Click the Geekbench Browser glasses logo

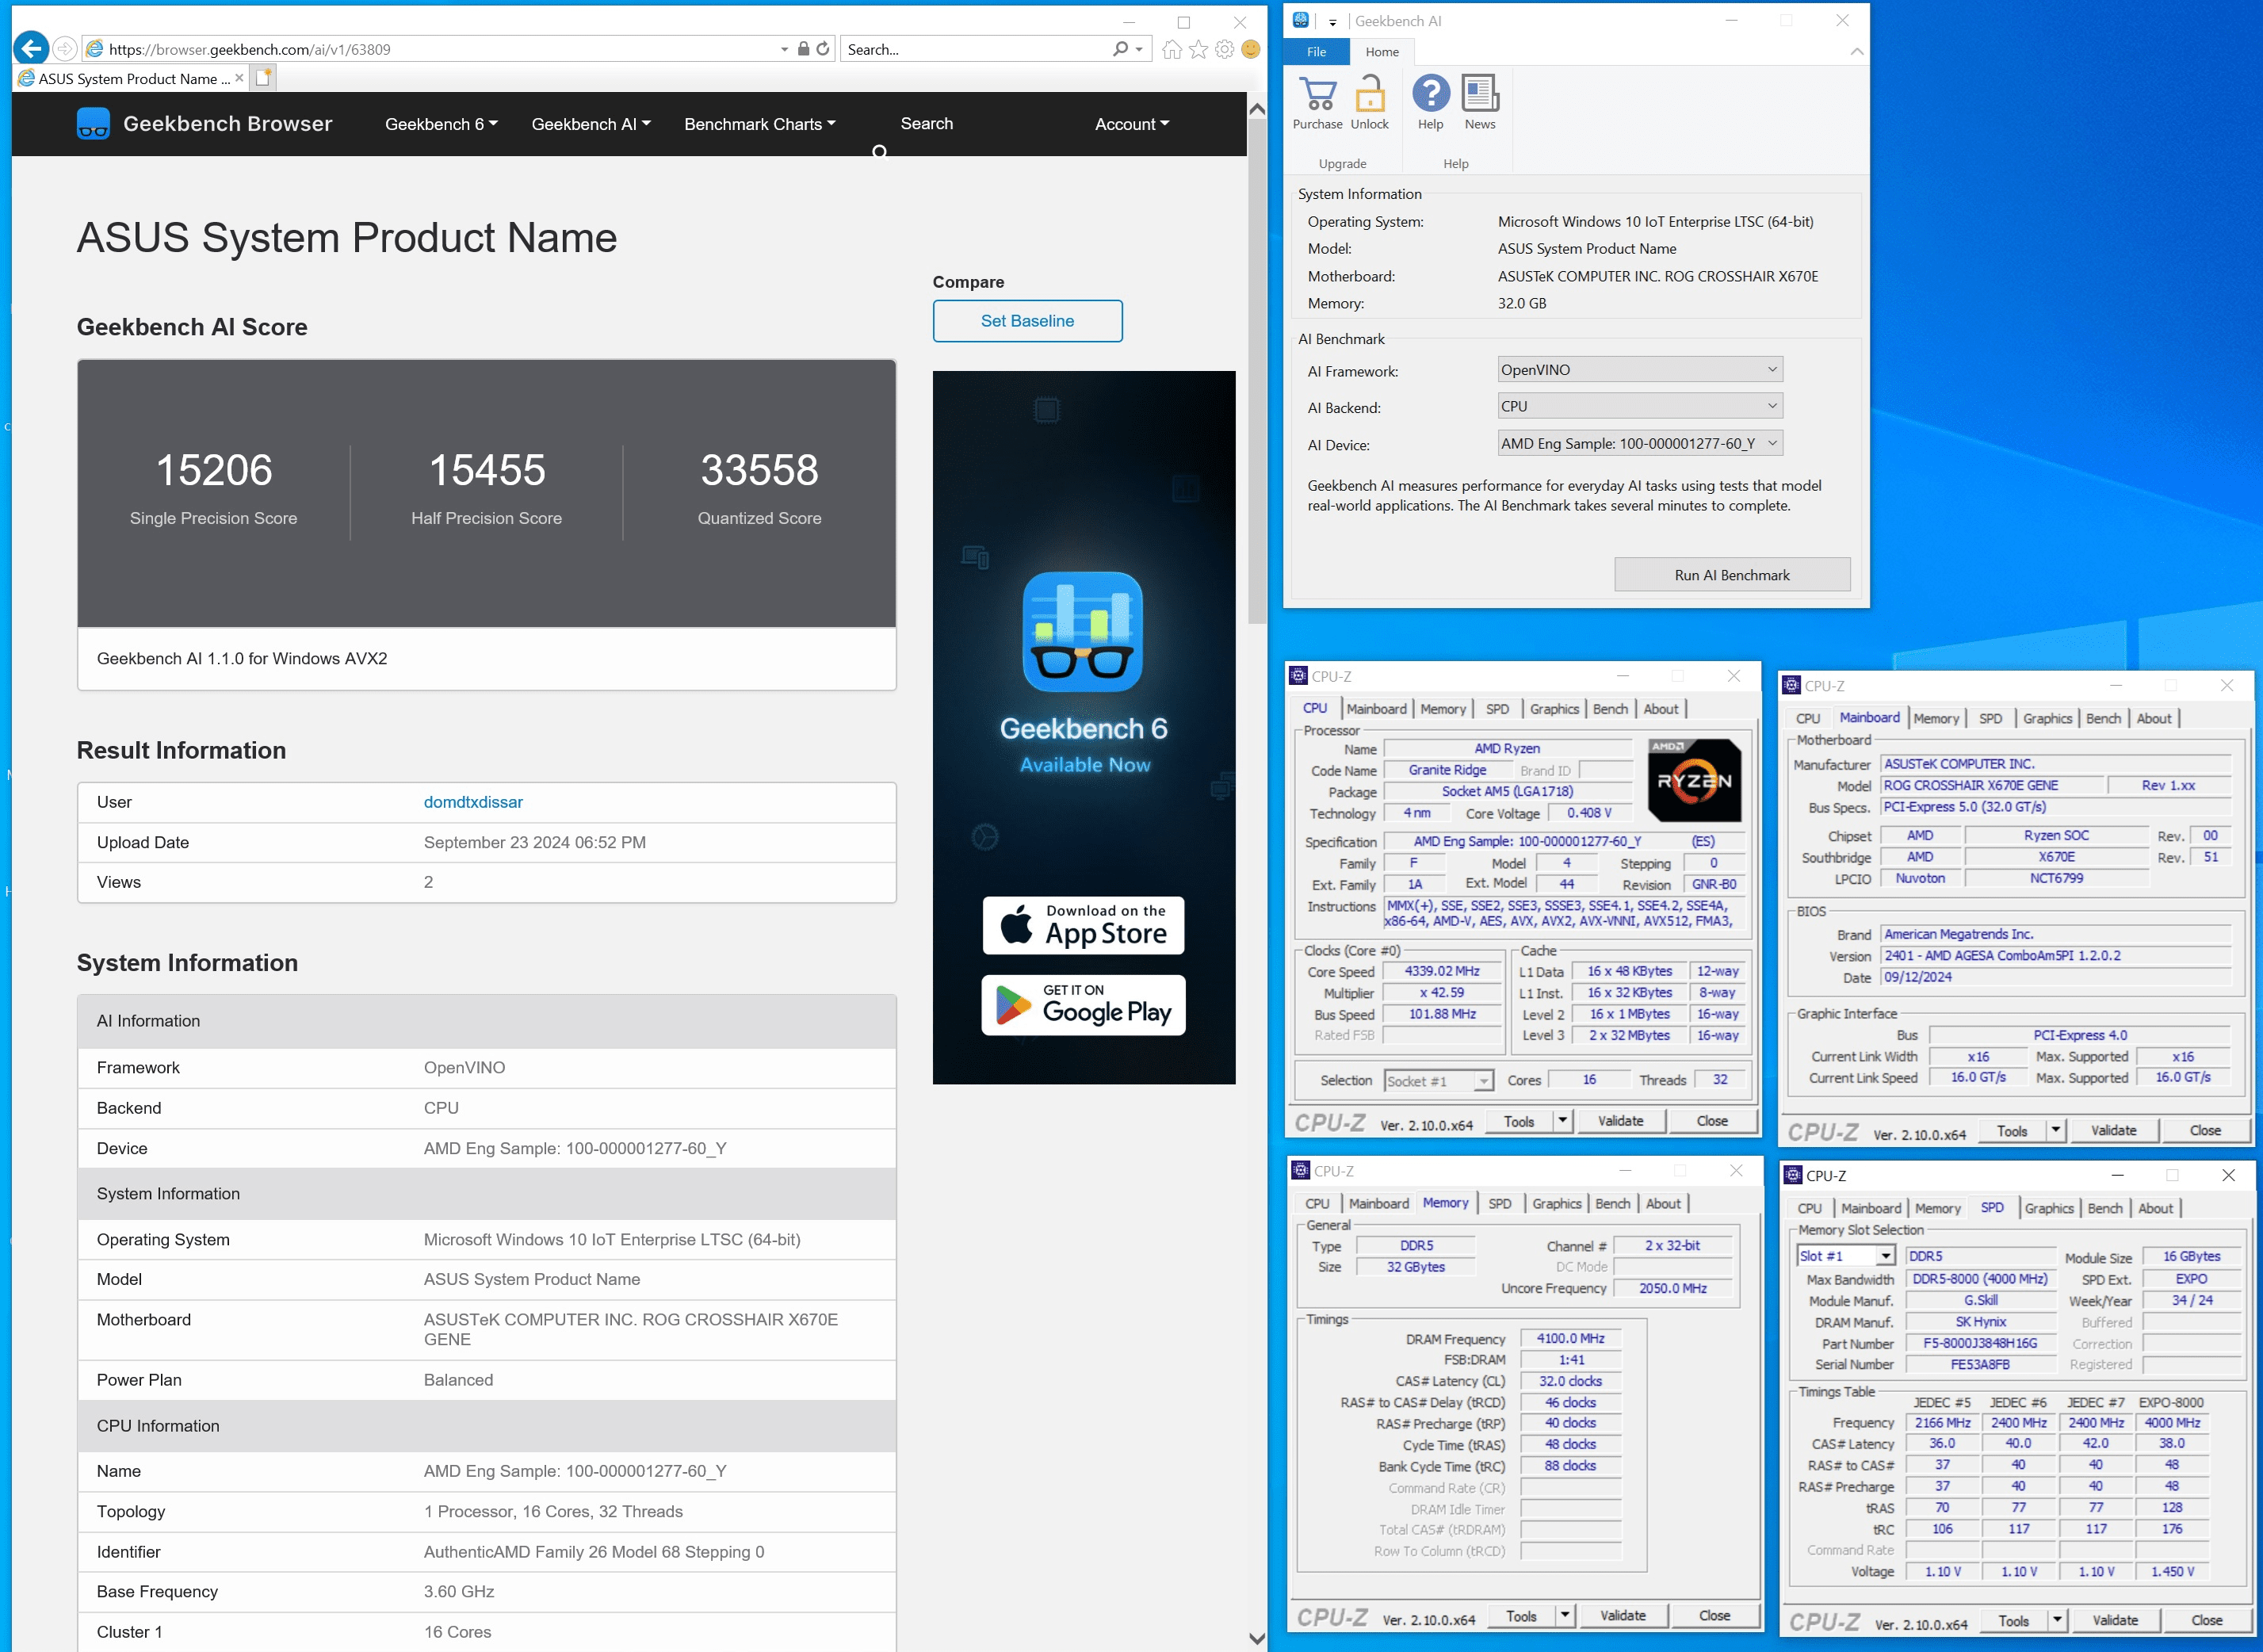click(x=93, y=124)
